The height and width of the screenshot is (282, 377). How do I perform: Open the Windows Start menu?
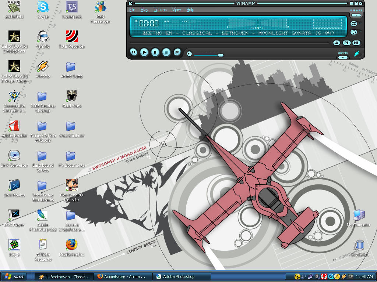[x=14, y=277]
